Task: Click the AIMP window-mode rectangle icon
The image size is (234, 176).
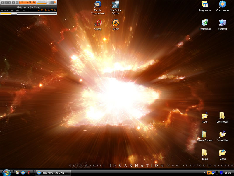Action: click(52, 10)
